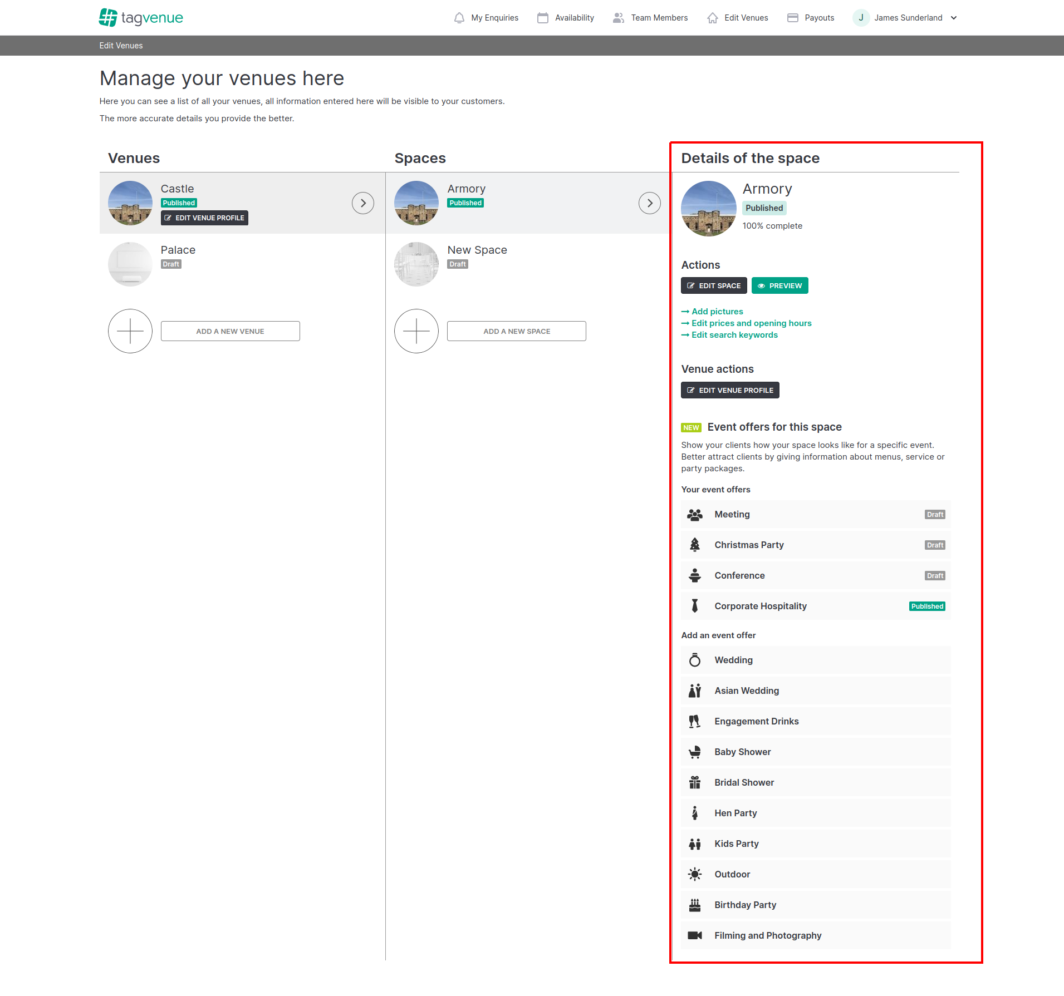Click Edit Venue Profile under Castle
Screen dimensions: 1064x996
[x=204, y=218]
